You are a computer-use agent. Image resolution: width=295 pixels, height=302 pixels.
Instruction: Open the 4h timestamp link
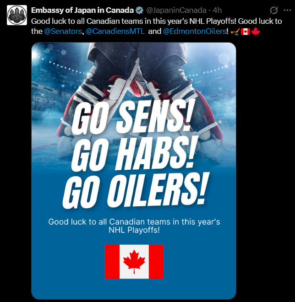coord(218,10)
